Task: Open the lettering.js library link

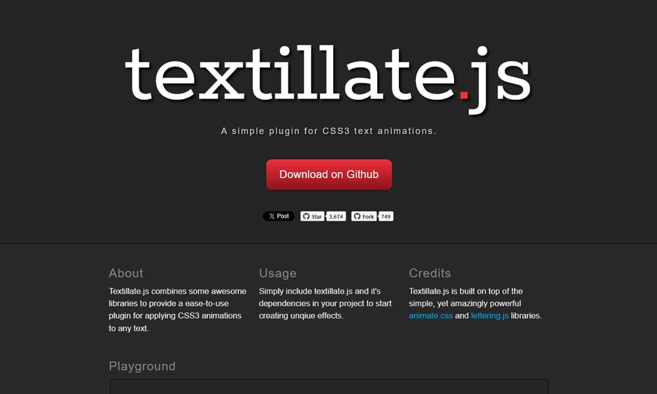Action: click(x=489, y=315)
